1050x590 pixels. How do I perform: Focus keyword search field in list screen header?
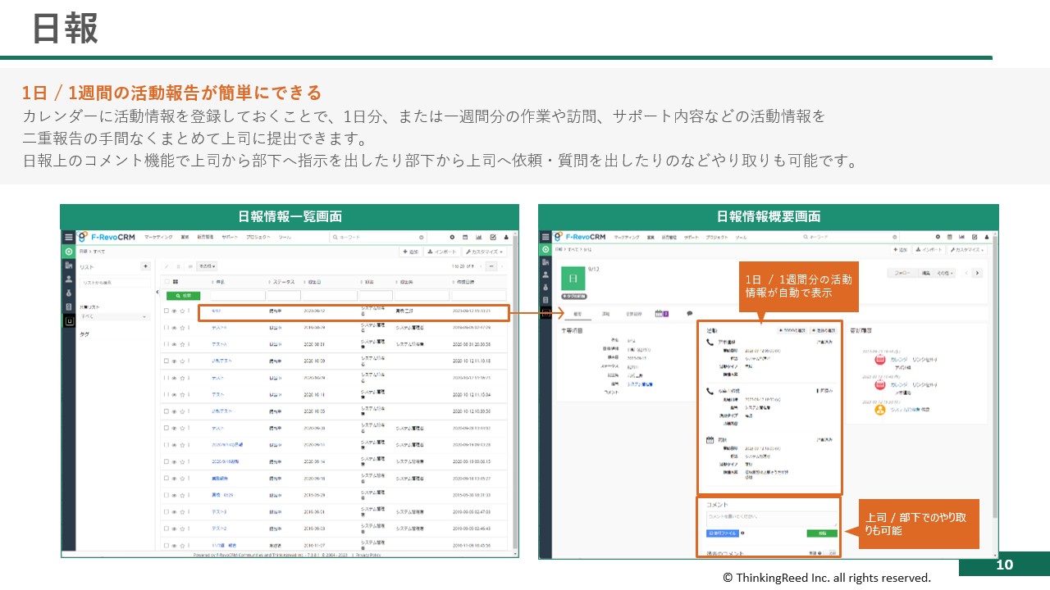(378, 237)
